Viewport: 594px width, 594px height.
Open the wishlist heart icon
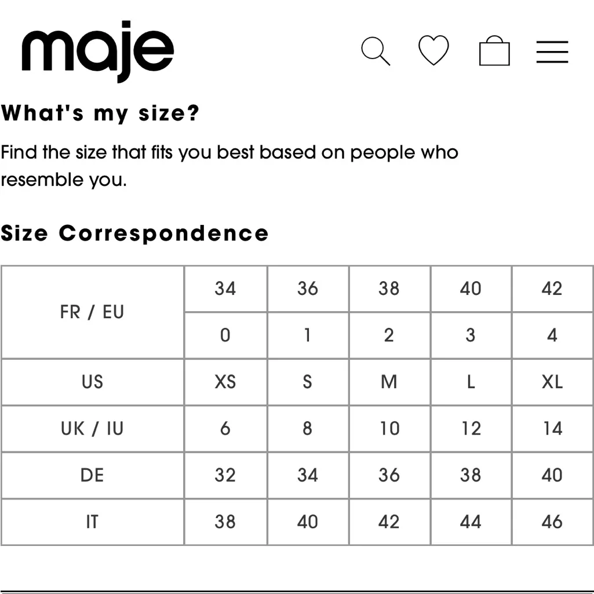[x=433, y=51]
